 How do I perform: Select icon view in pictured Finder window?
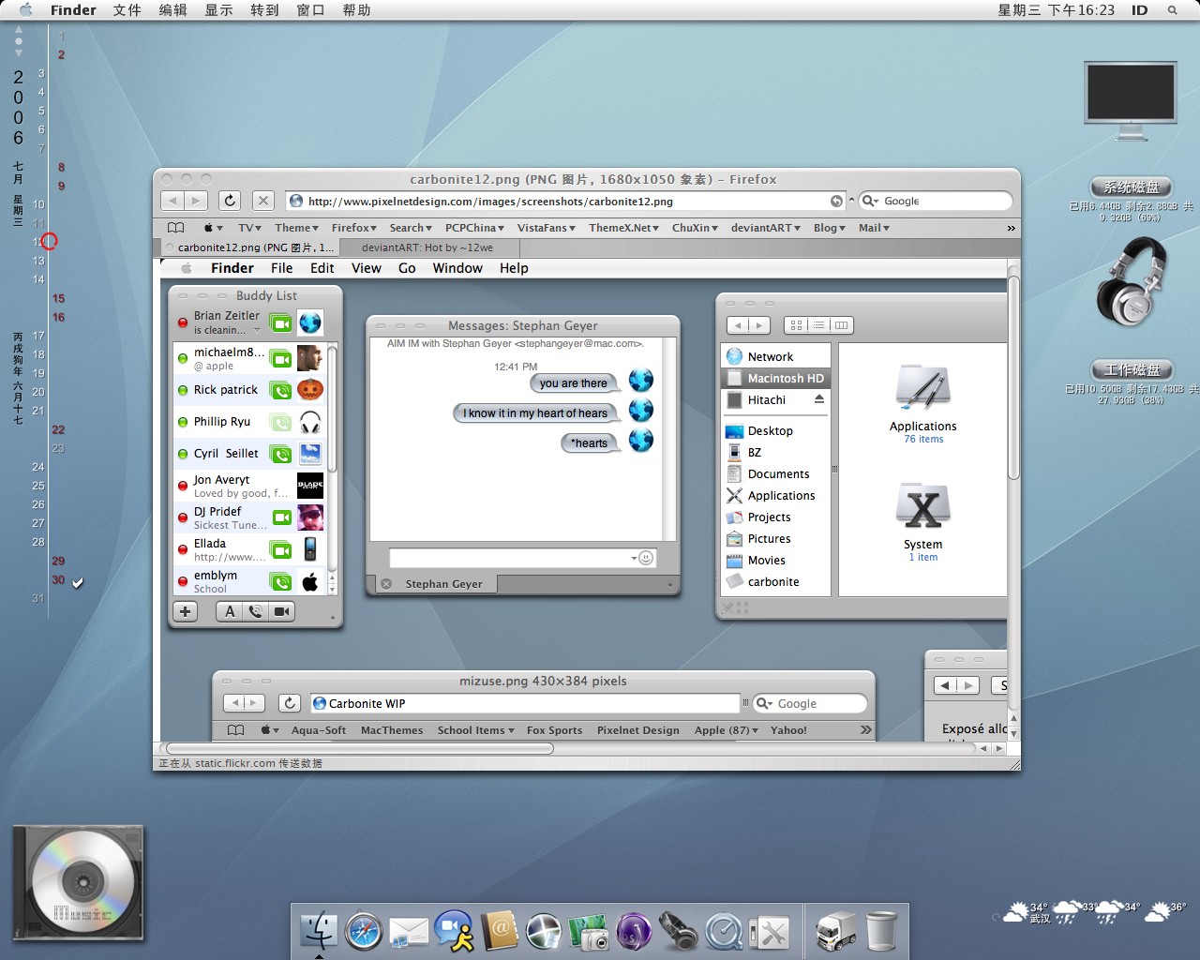(x=796, y=325)
